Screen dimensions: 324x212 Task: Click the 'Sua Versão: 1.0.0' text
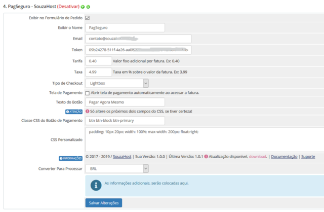(x=150, y=157)
